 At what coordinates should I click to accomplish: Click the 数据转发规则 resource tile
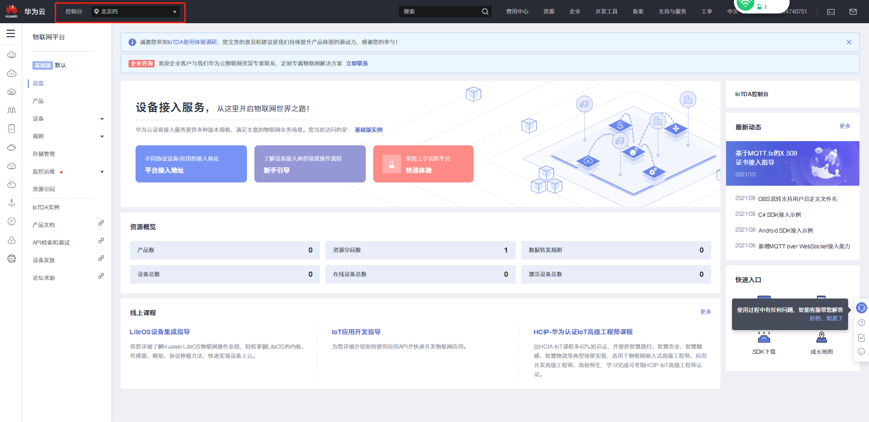[x=616, y=250]
